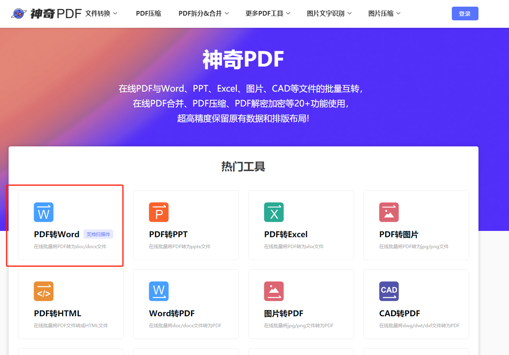Open the PDF转HTML orange code icon
The image size is (509, 355).
pyautogui.click(x=43, y=291)
